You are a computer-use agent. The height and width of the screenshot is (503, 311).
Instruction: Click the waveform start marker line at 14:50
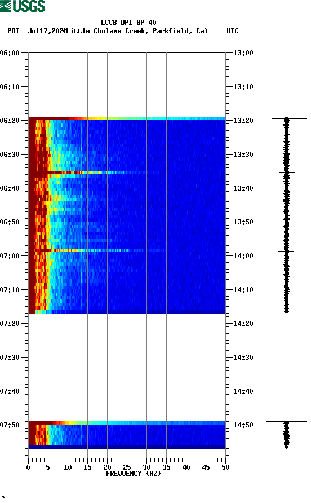click(x=286, y=422)
